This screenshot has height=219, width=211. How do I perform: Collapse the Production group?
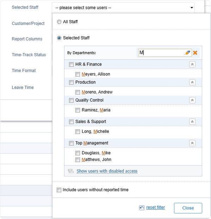tap(192, 82)
